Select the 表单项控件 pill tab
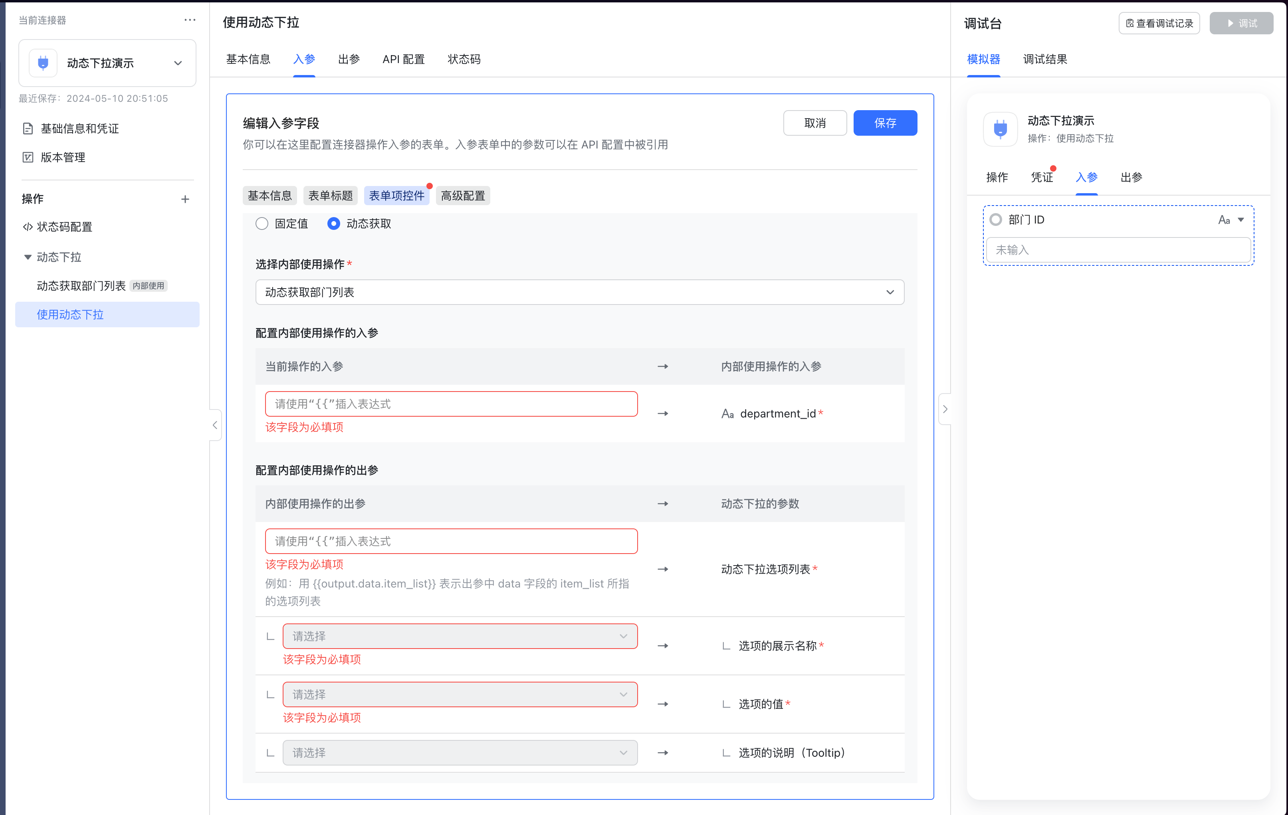The height and width of the screenshot is (815, 1288). [x=396, y=196]
